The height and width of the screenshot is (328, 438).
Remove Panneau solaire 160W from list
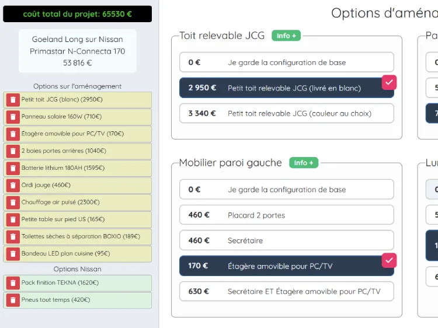point(13,117)
